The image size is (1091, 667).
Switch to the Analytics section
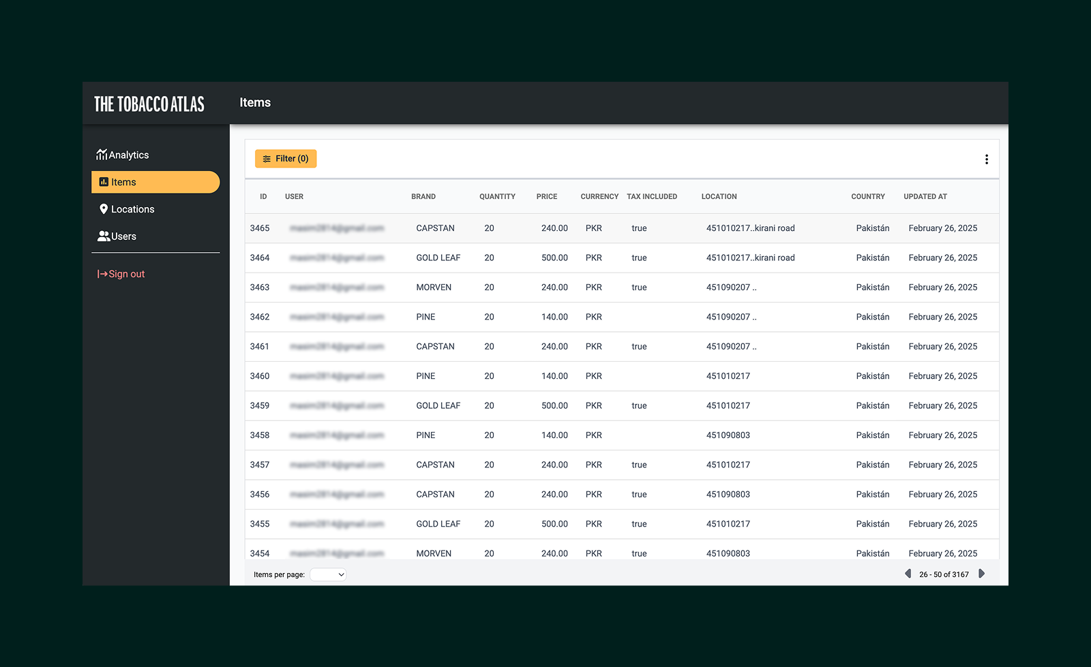click(x=129, y=155)
